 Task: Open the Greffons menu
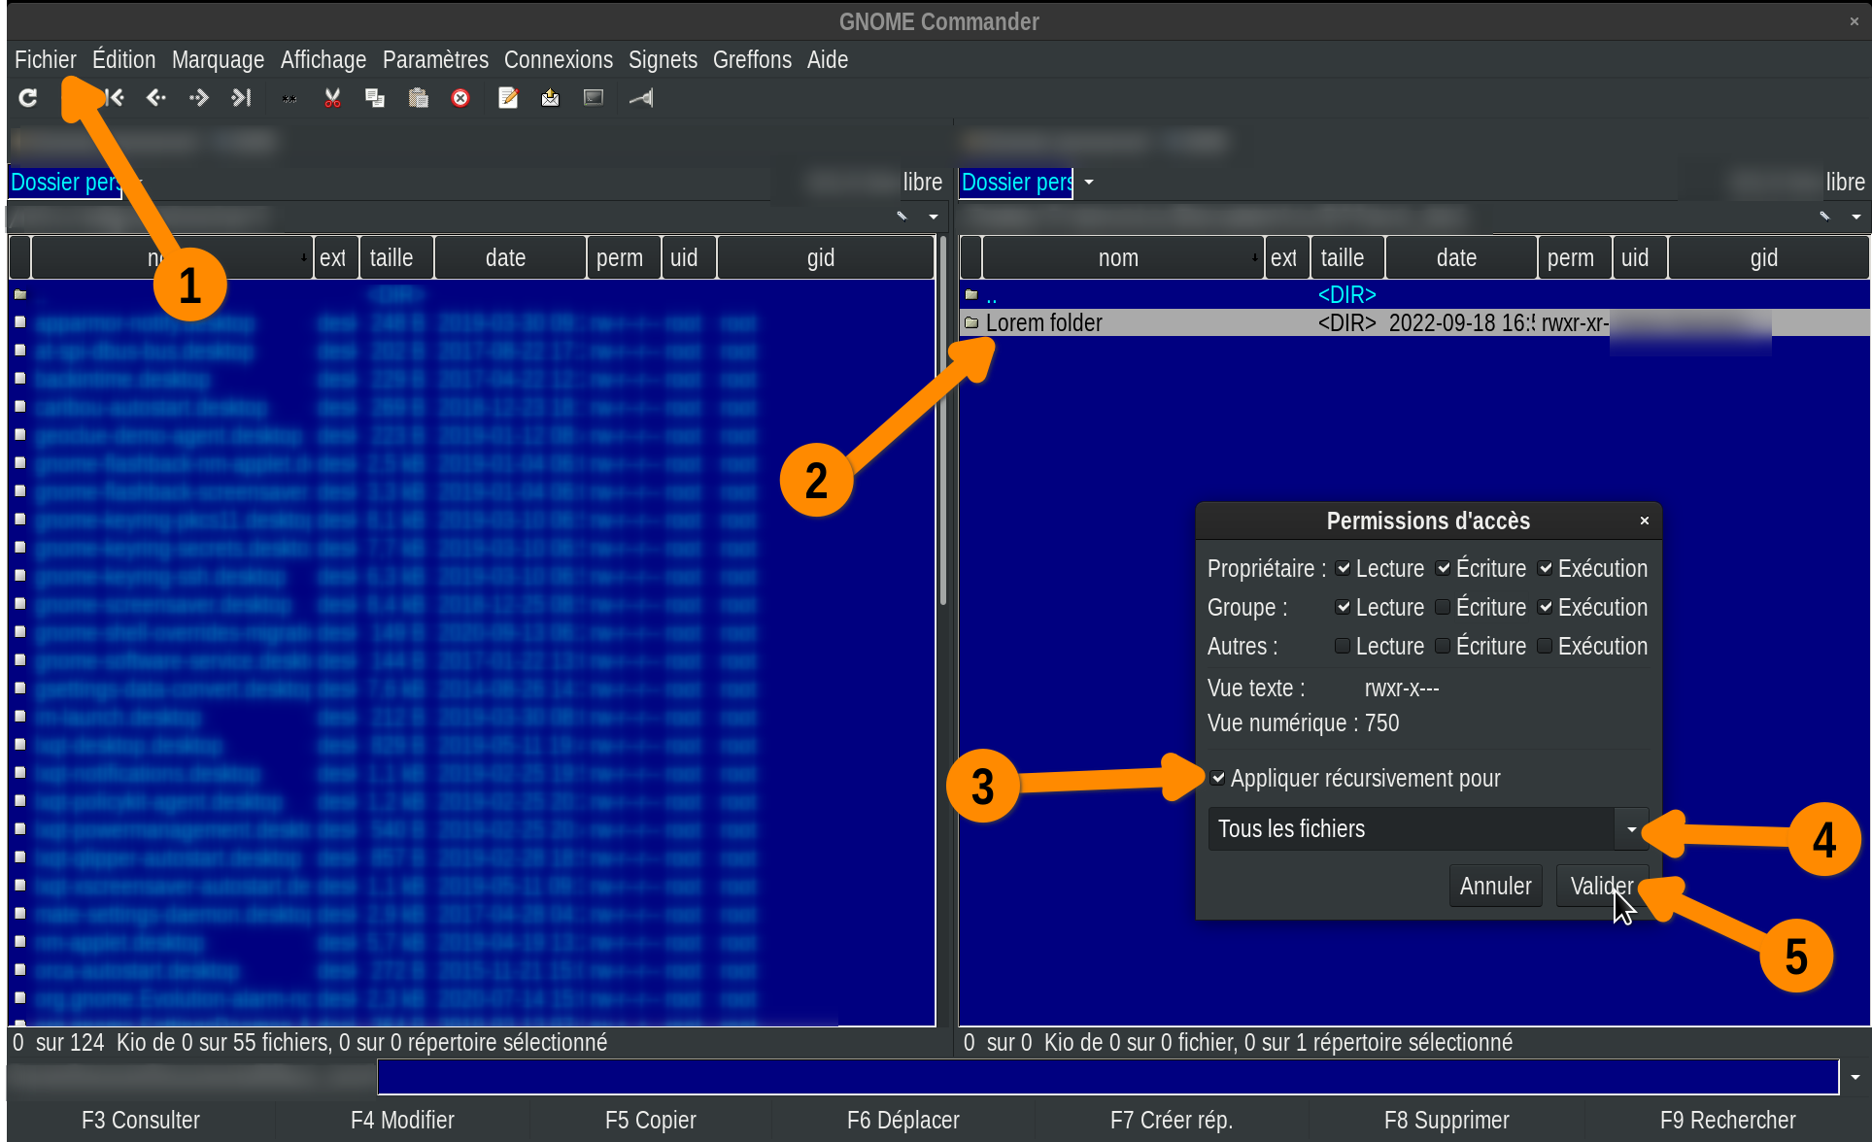click(x=751, y=59)
